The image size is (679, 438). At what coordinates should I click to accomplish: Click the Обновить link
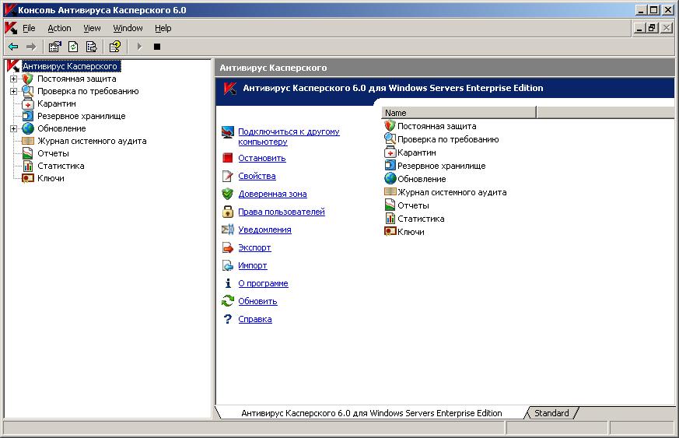[x=257, y=301]
